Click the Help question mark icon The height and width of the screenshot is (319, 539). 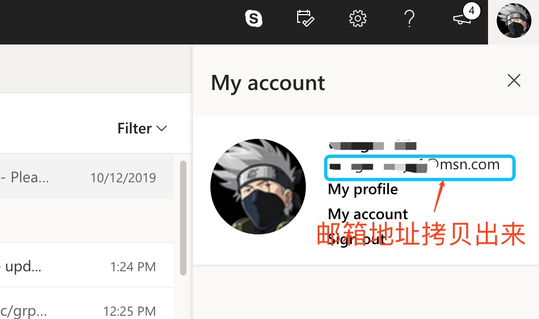(x=409, y=19)
